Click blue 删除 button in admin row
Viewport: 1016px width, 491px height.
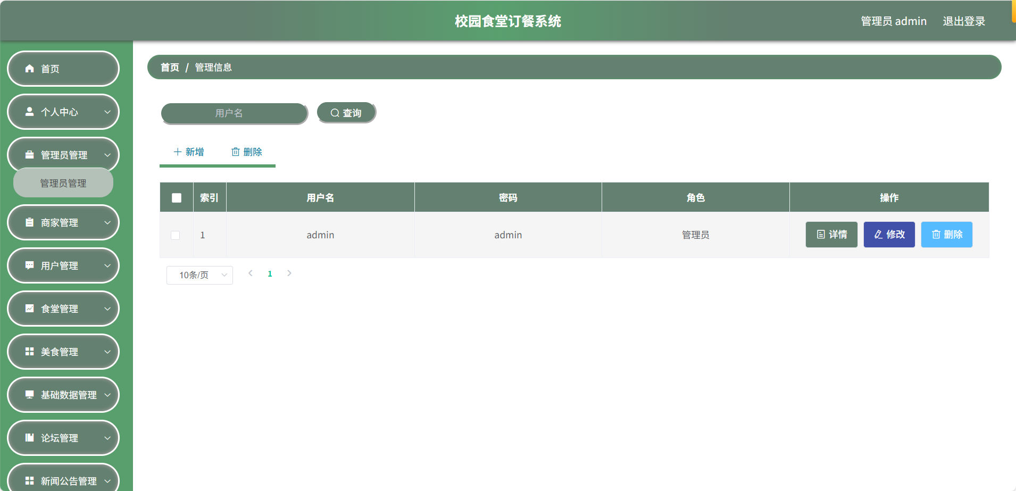pyautogui.click(x=947, y=235)
